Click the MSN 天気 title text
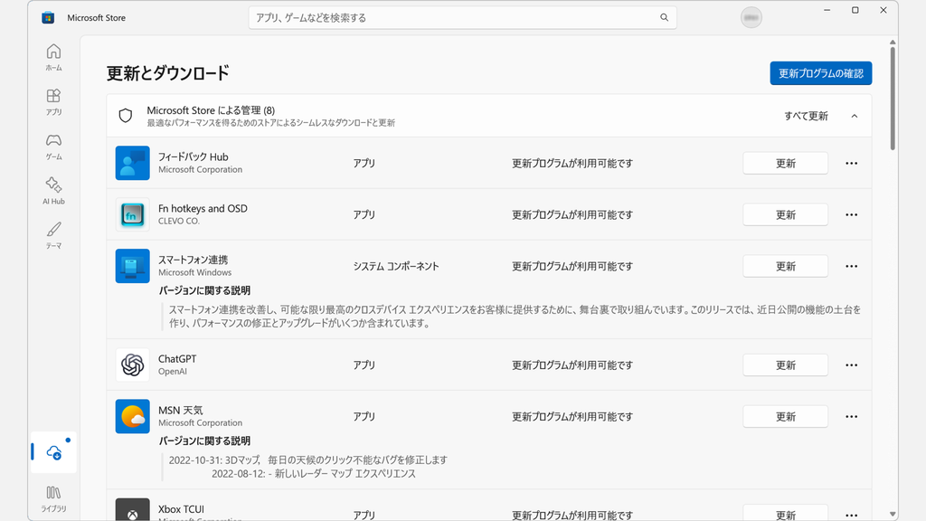The height and width of the screenshot is (521, 926). tap(181, 410)
